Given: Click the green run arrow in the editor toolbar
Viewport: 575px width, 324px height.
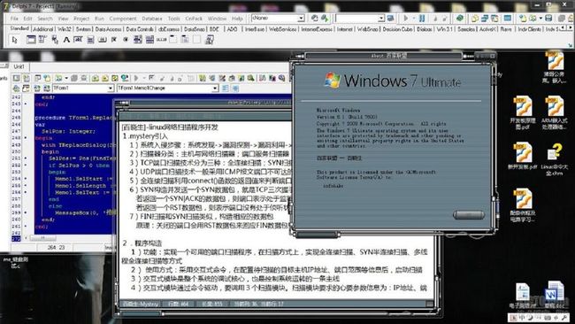Looking at the screenshot, I should click(x=136, y=78).
